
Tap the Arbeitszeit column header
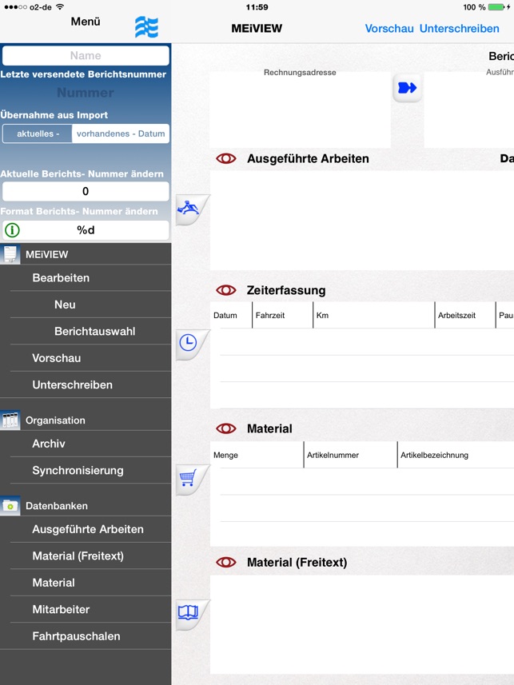point(465,315)
